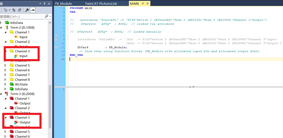Open the search options dropdown arrow
This screenshot has width=283, height=138.
[x=50, y=17]
